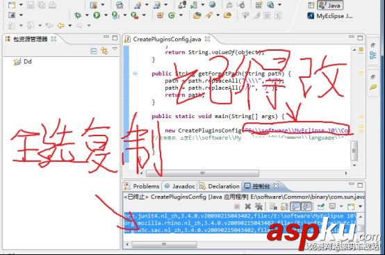Switch to the Declaration tab
Viewport: 385px width, 255px height.
(x=220, y=186)
